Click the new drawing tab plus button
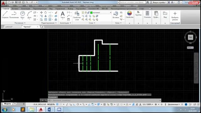This screenshot has width=201, height=113. 42,27
